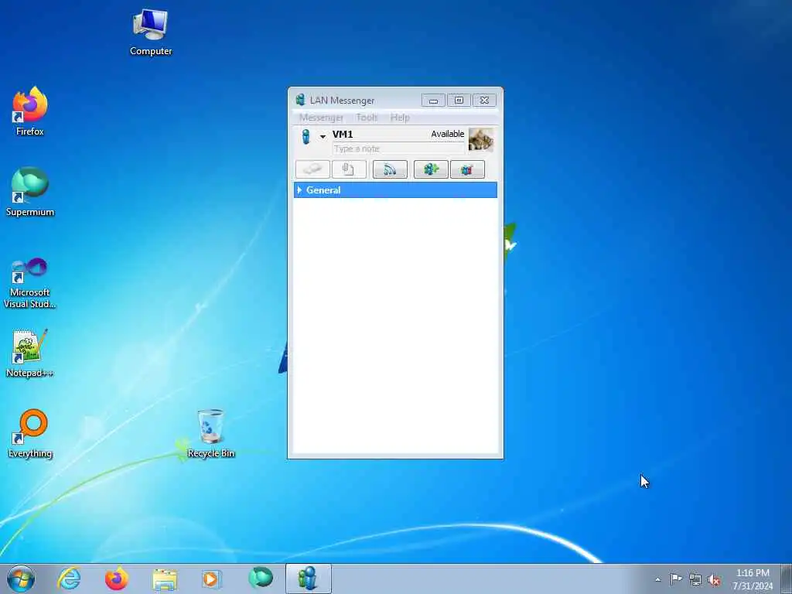Image resolution: width=792 pixels, height=594 pixels.
Task: Click the VM1 user name
Action: pos(343,135)
